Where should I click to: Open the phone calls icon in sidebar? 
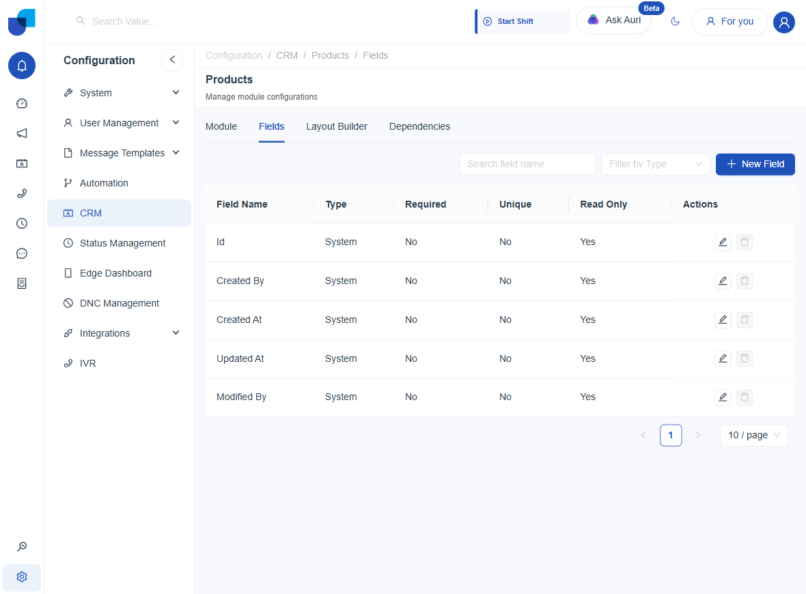tap(22, 194)
